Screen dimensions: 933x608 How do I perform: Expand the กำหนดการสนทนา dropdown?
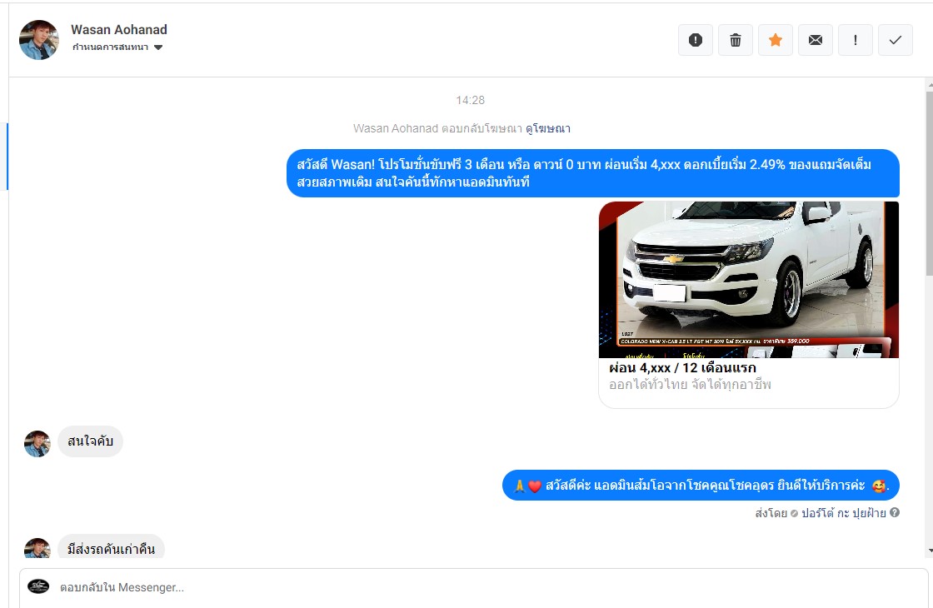117,47
